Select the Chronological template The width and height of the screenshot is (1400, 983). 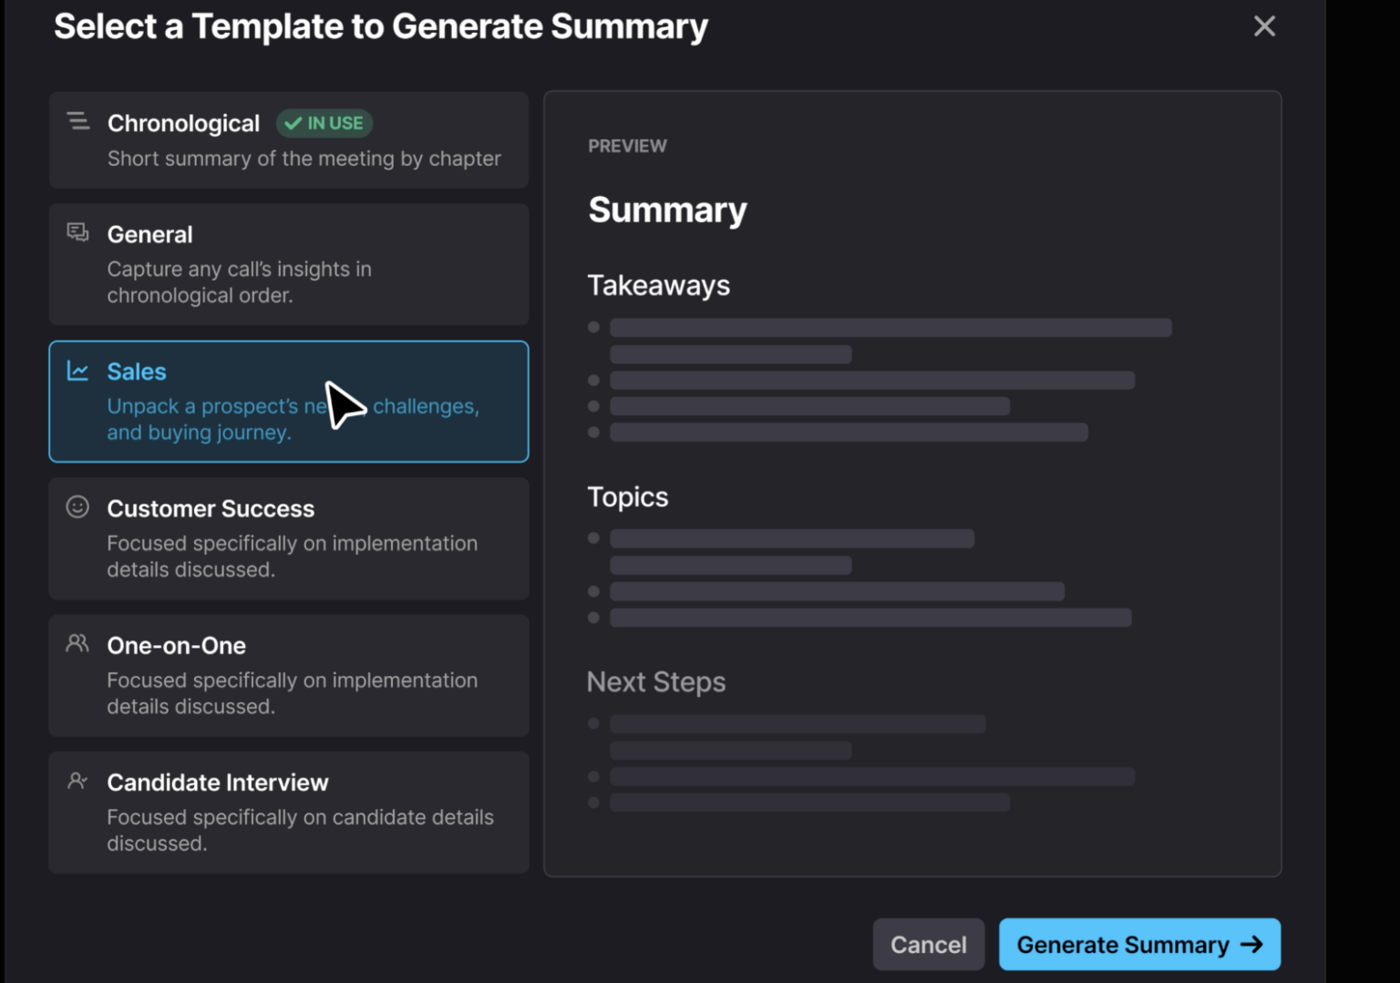click(x=289, y=141)
